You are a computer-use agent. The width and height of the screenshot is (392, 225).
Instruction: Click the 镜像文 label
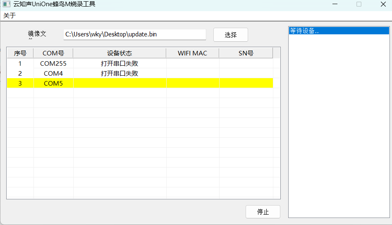pyautogui.click(x=37, y=34)
